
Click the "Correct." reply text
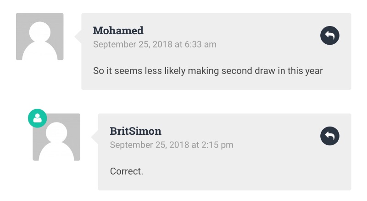127,171
